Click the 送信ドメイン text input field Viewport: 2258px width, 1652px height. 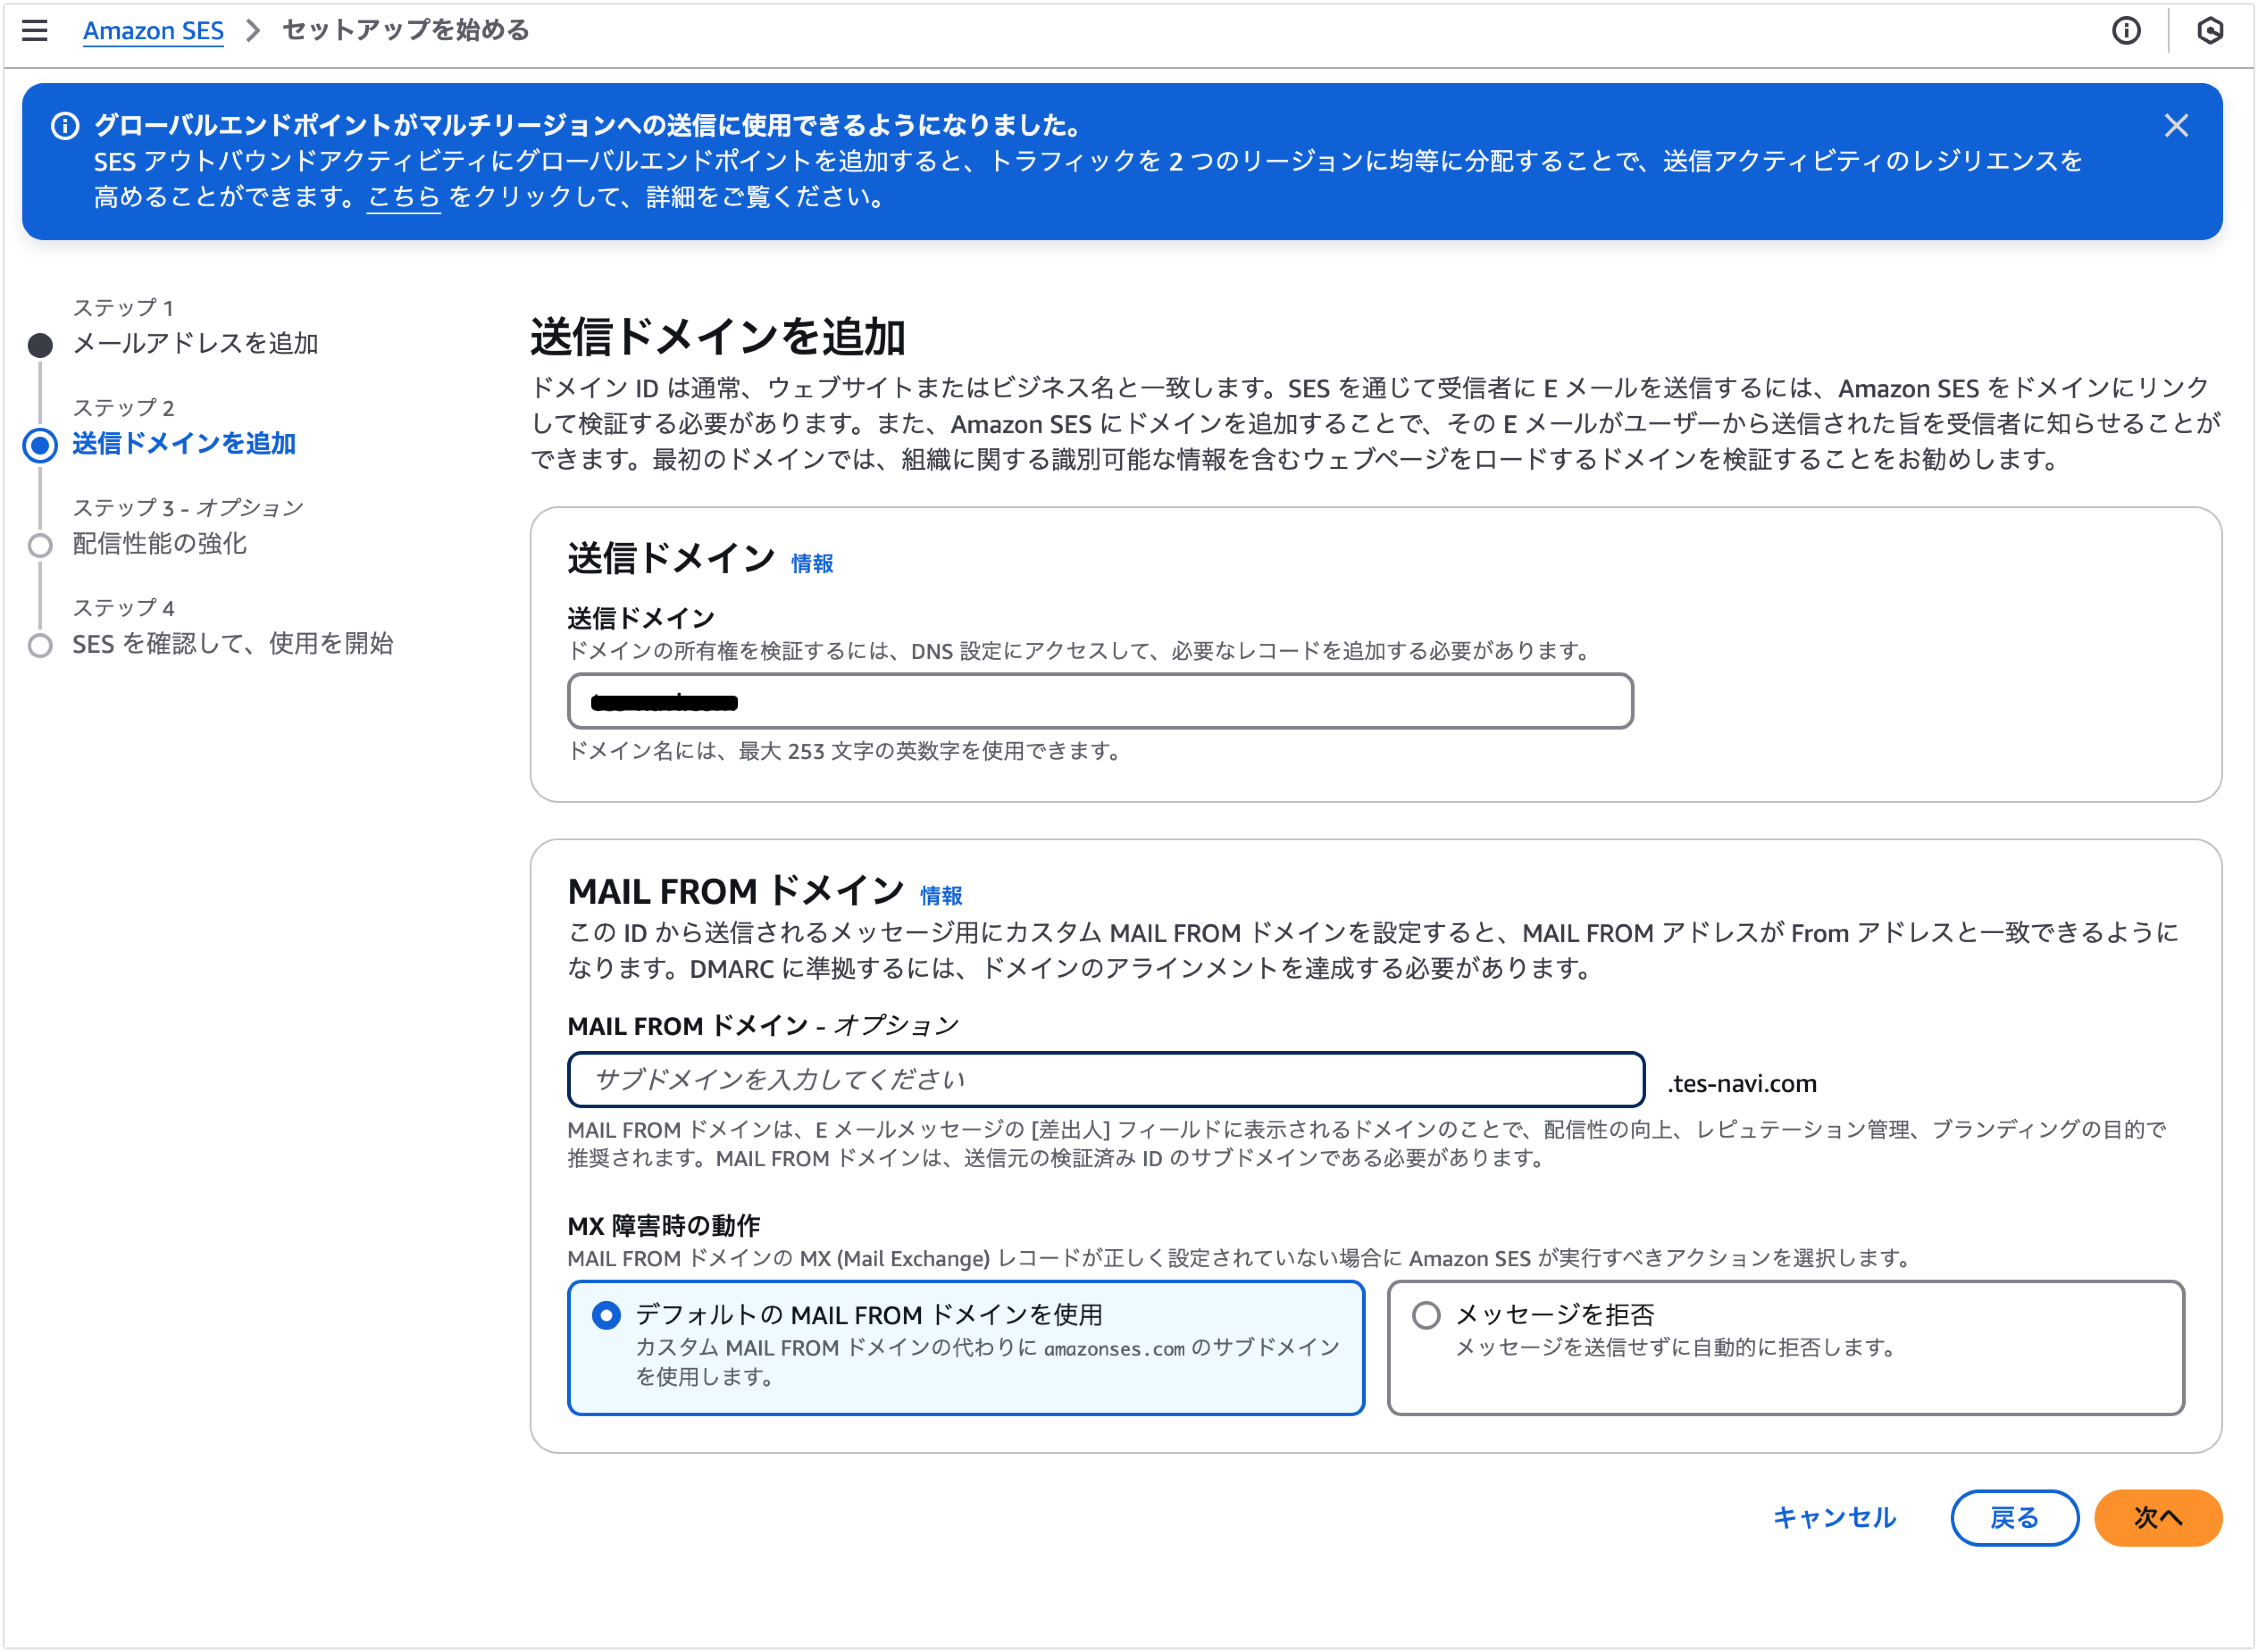click(1100, 701)
